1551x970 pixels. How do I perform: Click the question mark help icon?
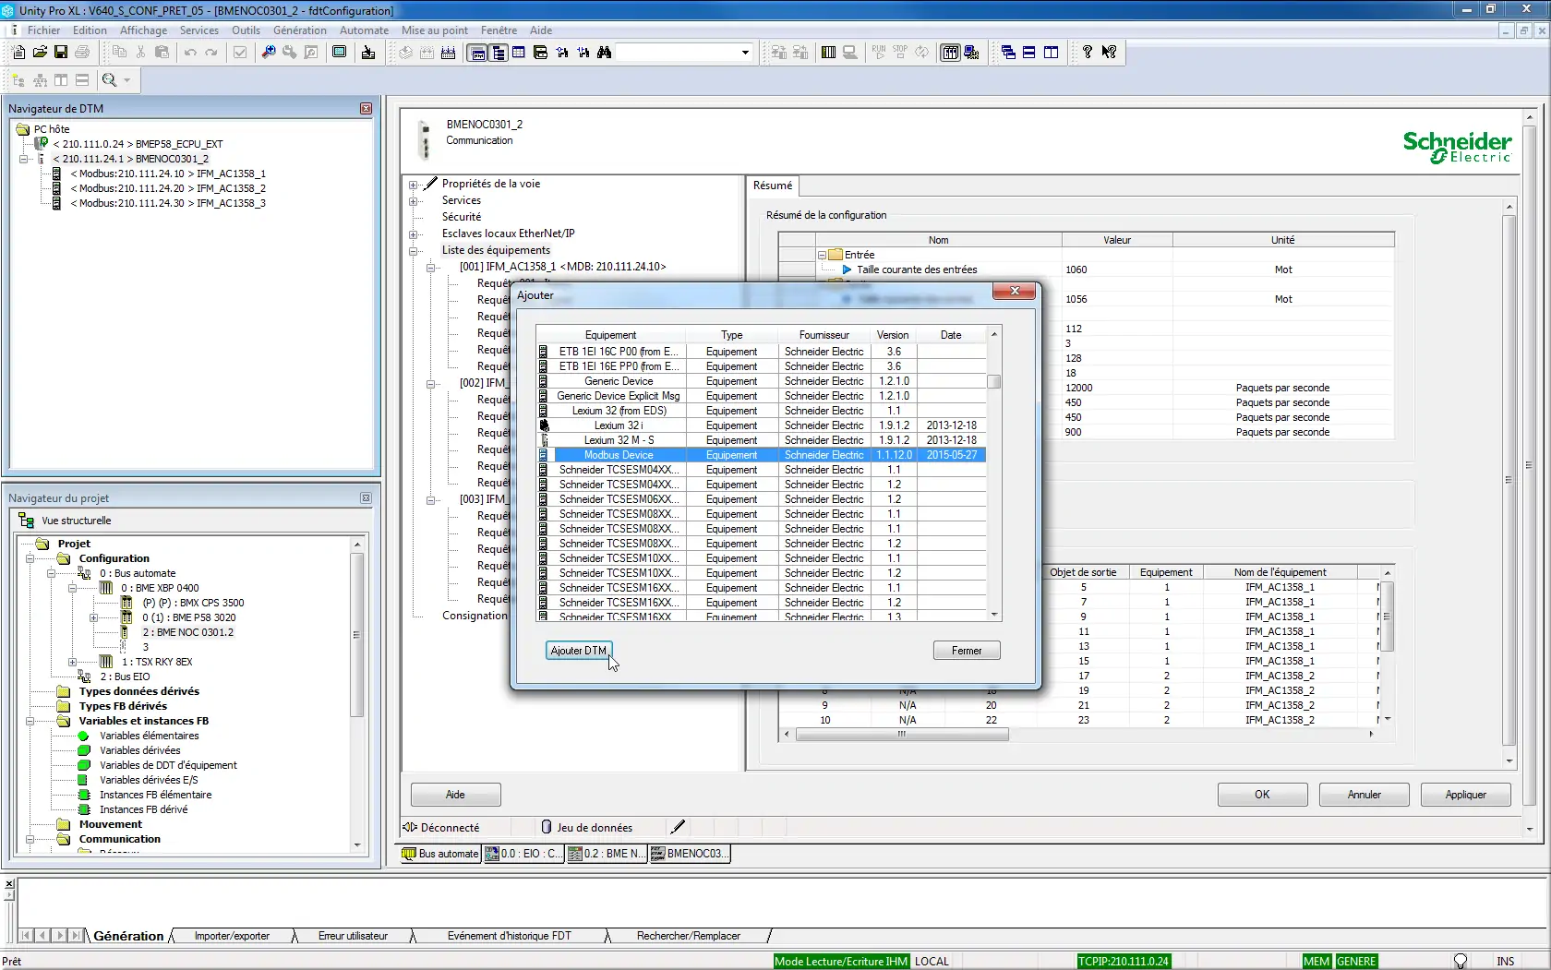pyautogui.click(x=1088, y=53)
